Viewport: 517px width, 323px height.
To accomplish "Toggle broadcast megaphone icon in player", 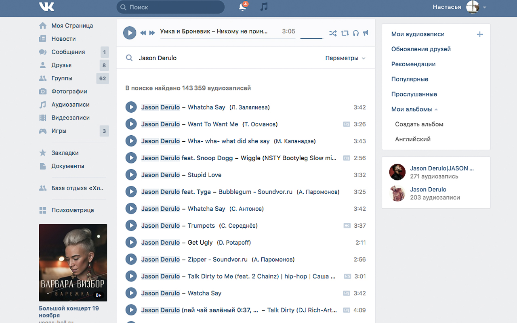I will (366, 33).
